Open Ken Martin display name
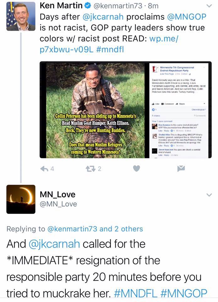 coord(63,6)
